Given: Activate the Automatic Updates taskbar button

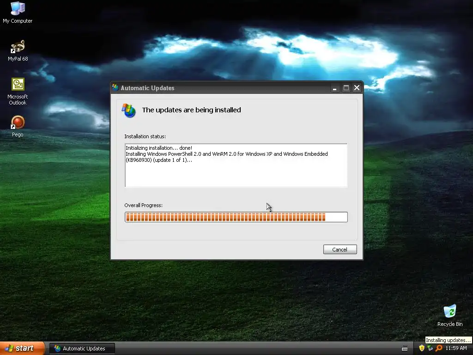Looking at the screenshot, I should pyautogui.click(x=82, y=349).
